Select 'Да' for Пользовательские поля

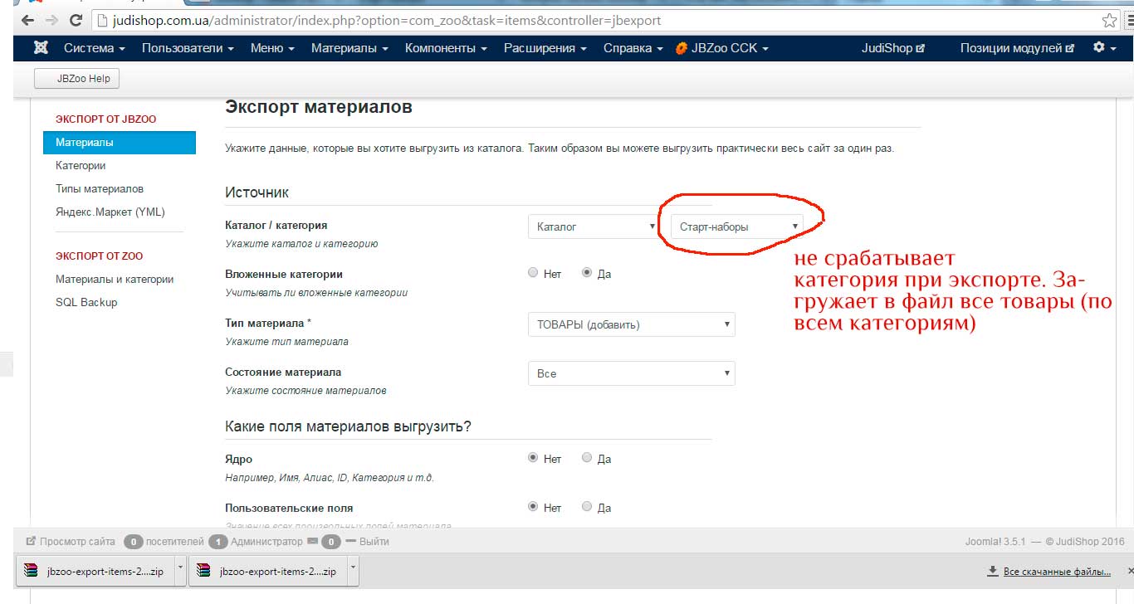[587, 507]
